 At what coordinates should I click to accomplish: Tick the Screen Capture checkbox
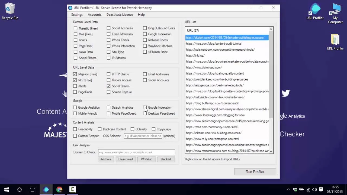click(108, 92)
